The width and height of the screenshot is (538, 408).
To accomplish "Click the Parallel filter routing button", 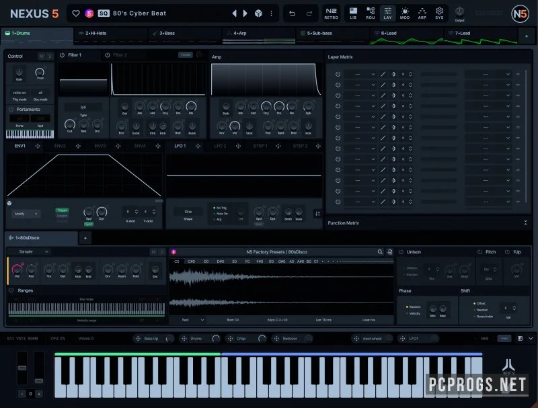I will (186, 55).
